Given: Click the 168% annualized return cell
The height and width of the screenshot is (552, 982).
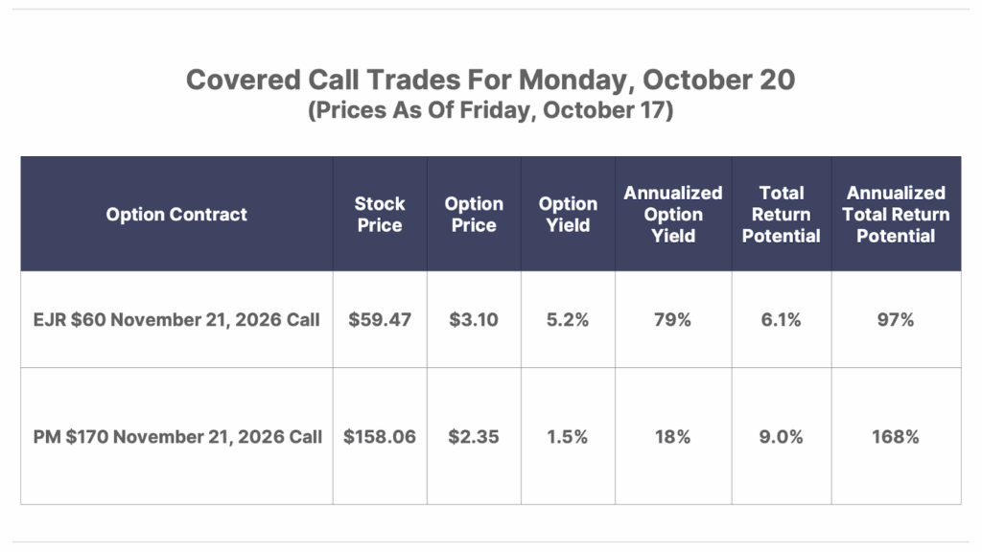Looking at the screenshot, I should click(x=896, y=437).
